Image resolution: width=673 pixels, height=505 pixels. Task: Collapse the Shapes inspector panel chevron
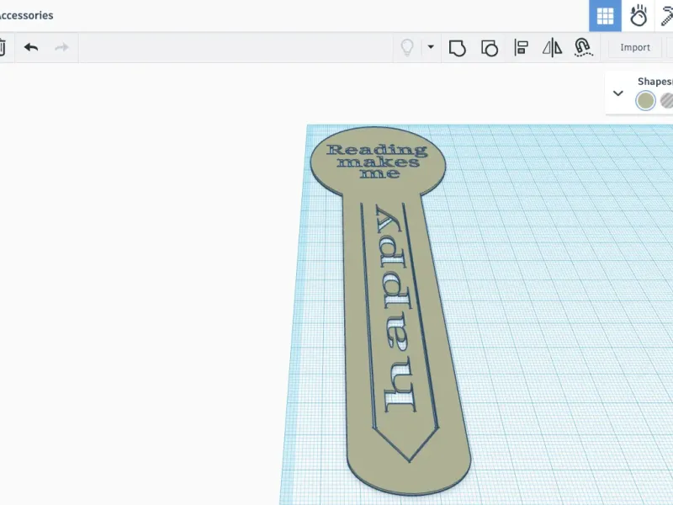coord(618,93)
